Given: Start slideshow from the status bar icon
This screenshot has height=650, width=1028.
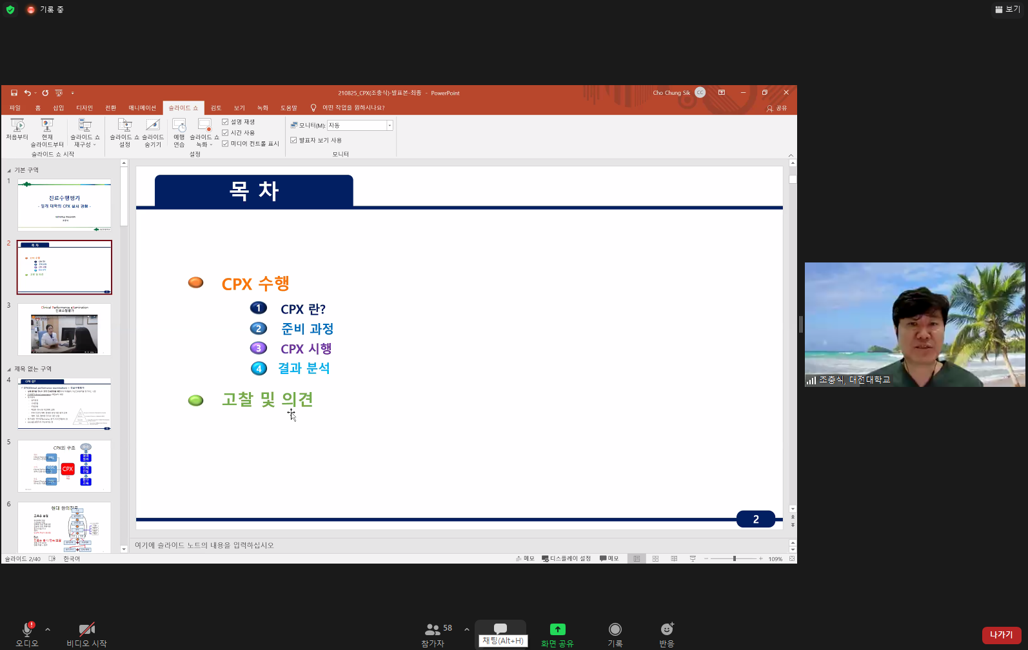Looking at the screenshot, I should click(x=693, y=558).
